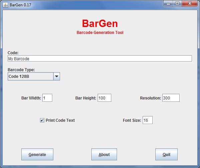Click the Barcode Generation Tool subtitle

click(100, 33)
